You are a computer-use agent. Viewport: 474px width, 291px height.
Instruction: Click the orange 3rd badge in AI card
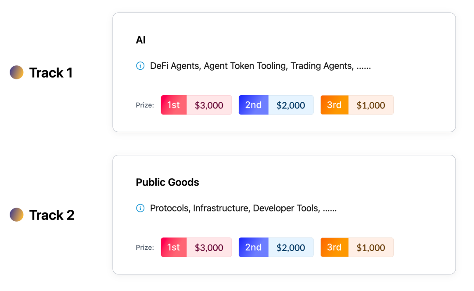[334, 105]
